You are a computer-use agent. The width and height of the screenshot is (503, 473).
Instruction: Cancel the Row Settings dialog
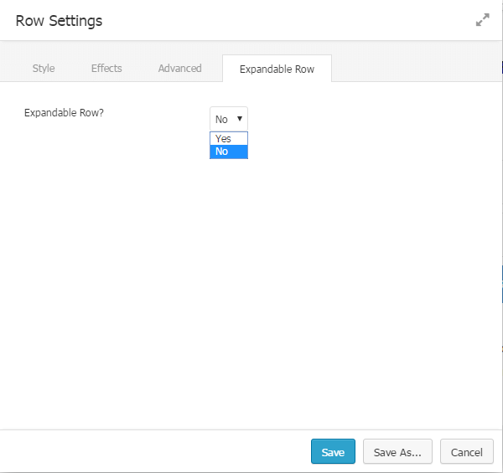coord(467,452)
